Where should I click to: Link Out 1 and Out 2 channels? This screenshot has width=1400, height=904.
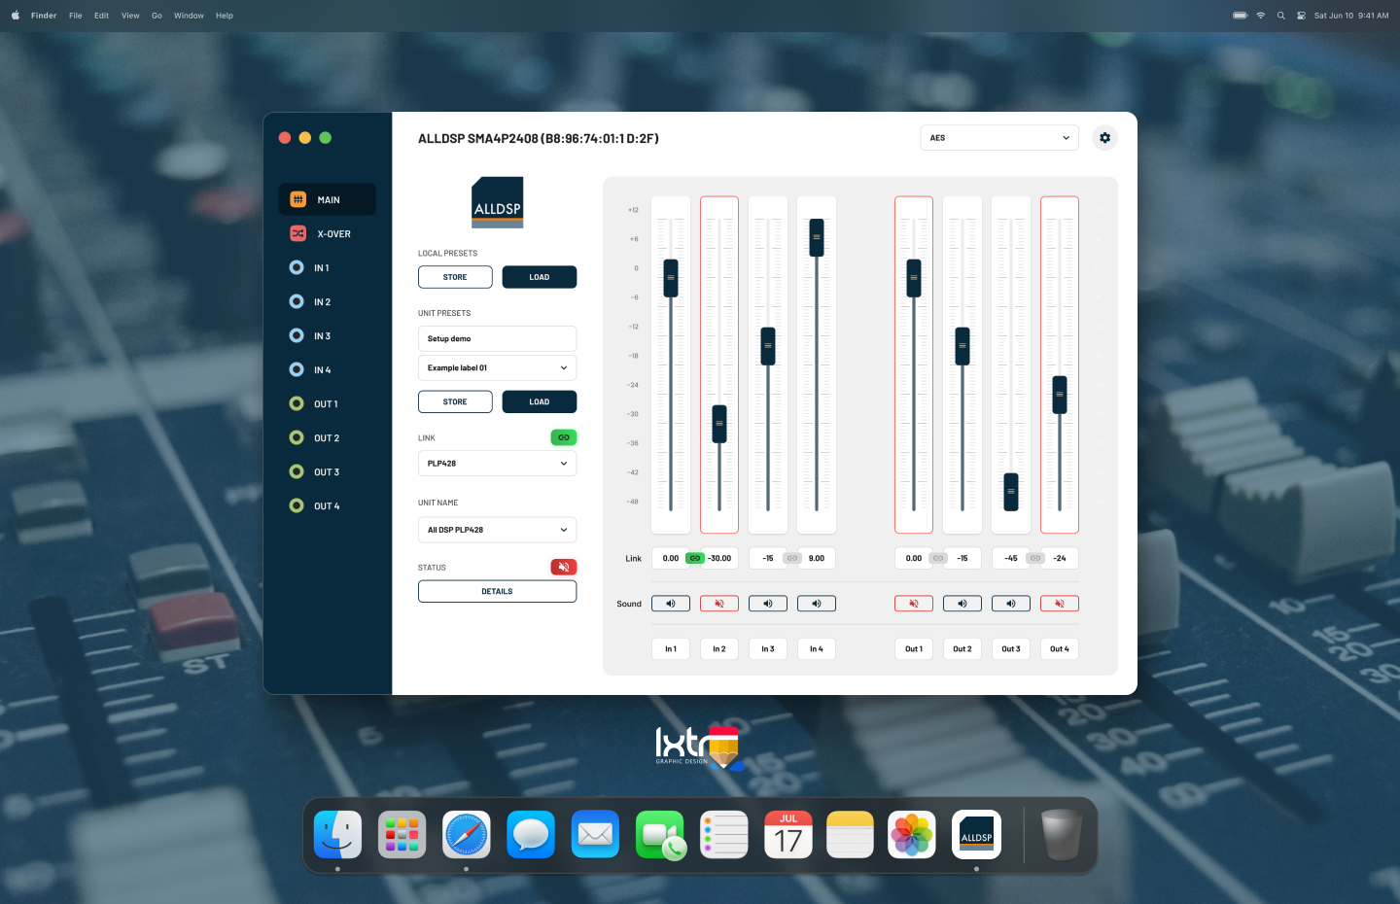(x=938, y=558)
